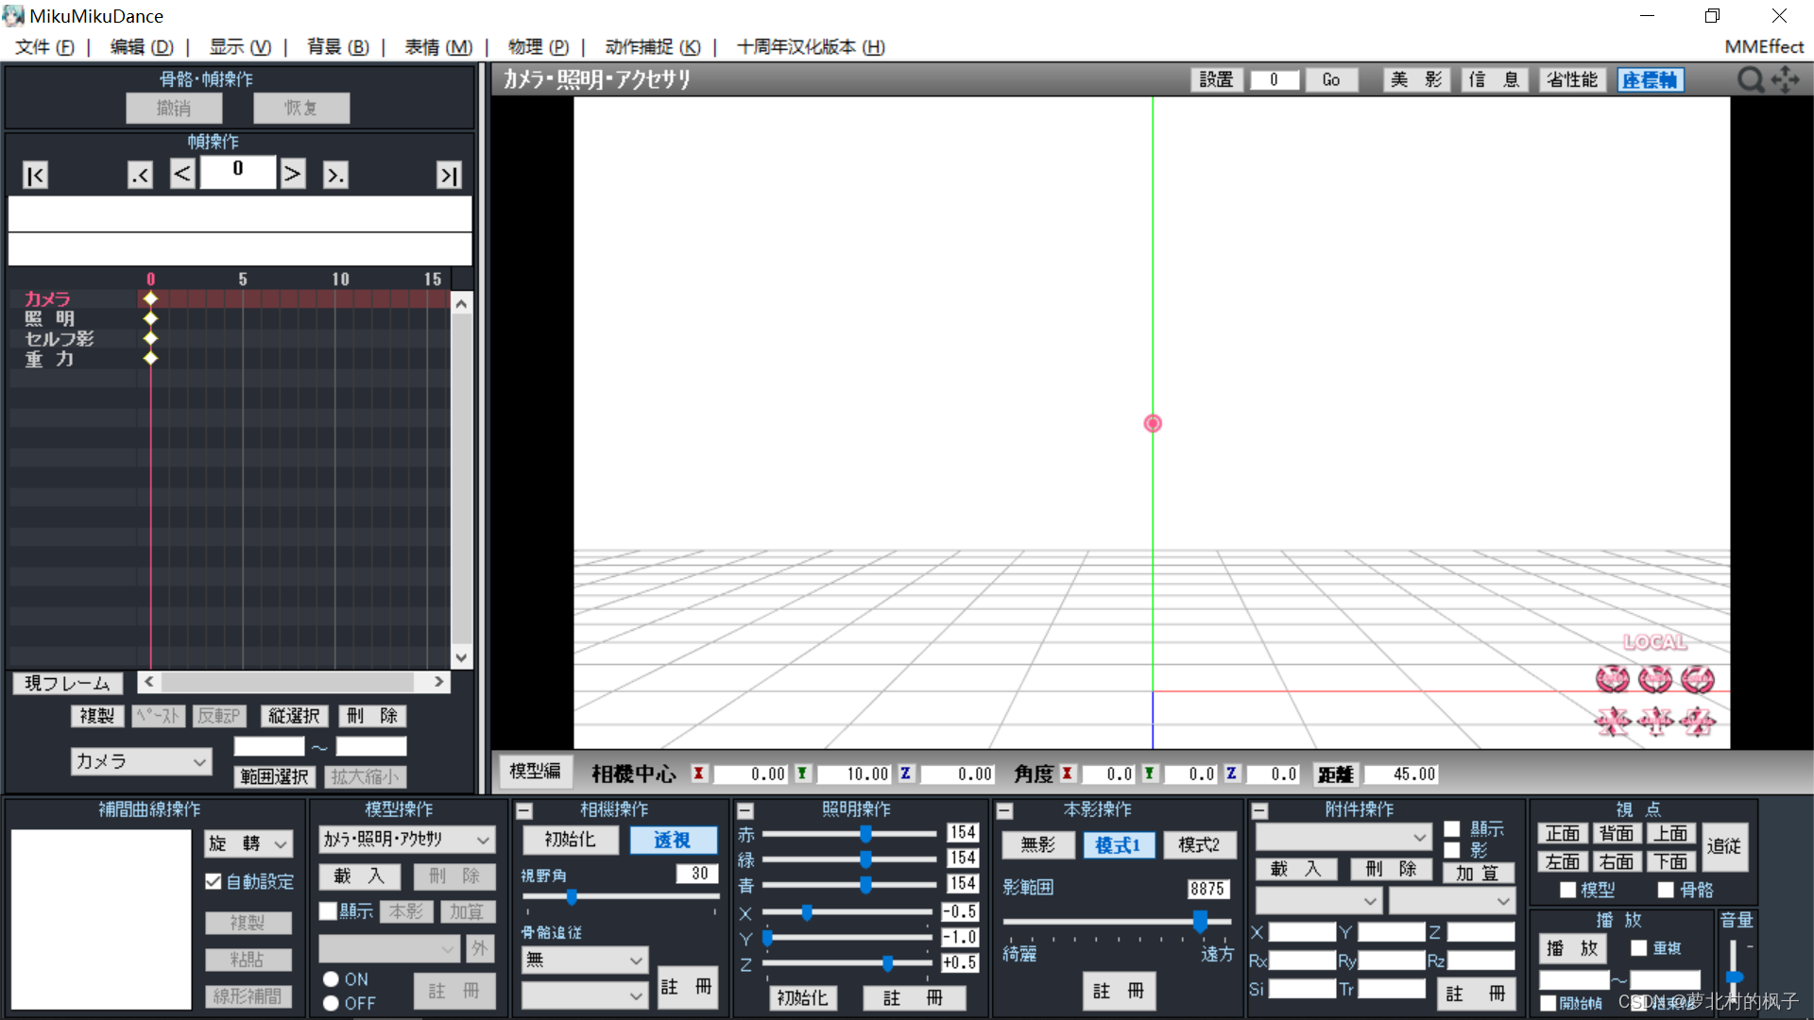Click the four-arrow move icon in viewport header
This screenshot has height=1020, width=1814.
1786,80
